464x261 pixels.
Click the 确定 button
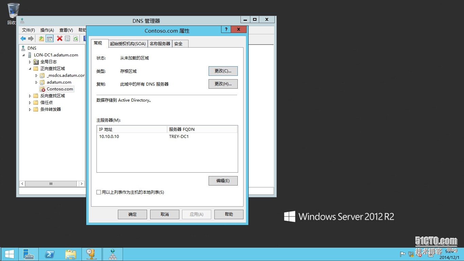coord(132,214)
